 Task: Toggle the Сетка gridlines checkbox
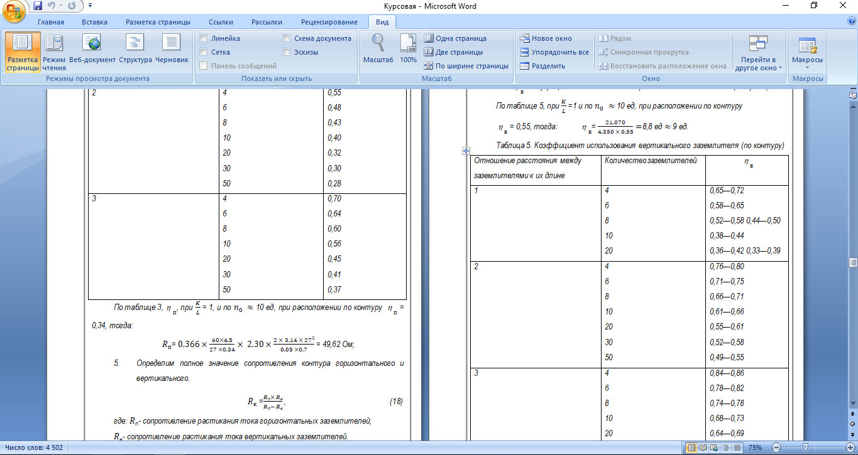point(204,52)
